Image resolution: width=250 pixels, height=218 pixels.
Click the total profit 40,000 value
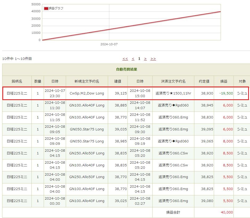227,212
